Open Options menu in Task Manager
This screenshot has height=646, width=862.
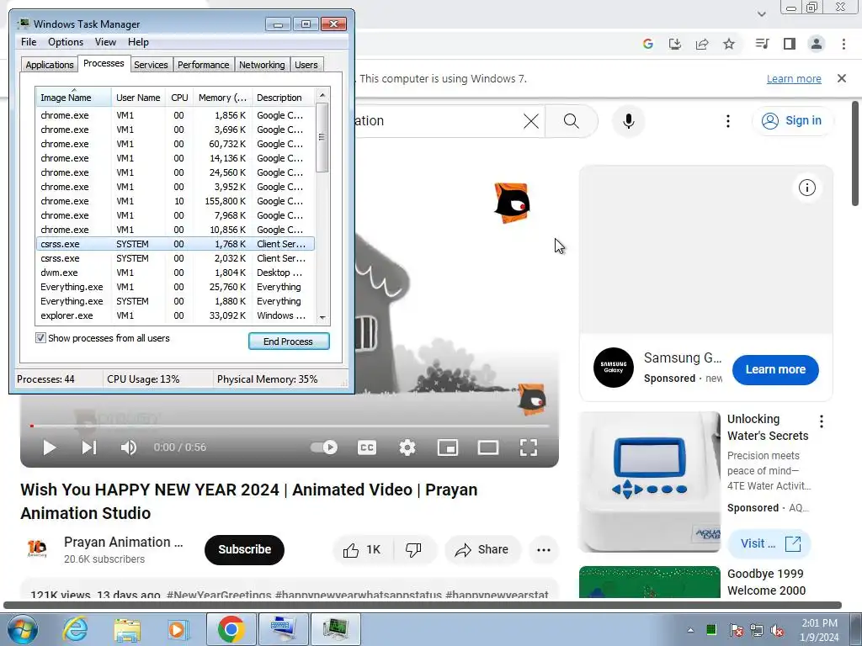pos(66,42)
